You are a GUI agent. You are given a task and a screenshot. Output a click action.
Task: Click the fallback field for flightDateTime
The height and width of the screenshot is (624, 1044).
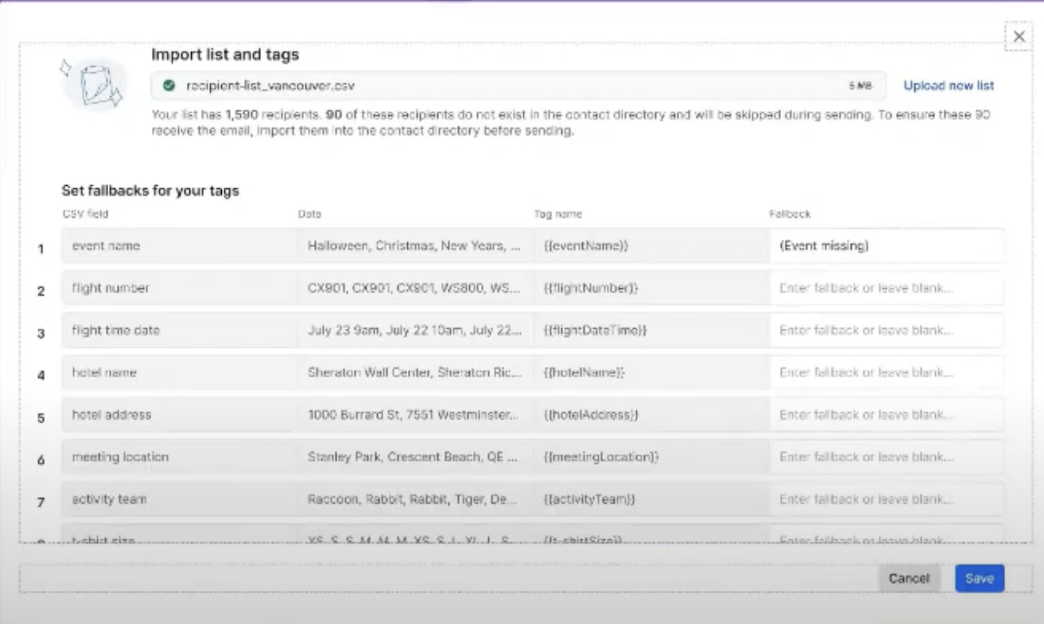pyautogui.click(x=887, y=330)
